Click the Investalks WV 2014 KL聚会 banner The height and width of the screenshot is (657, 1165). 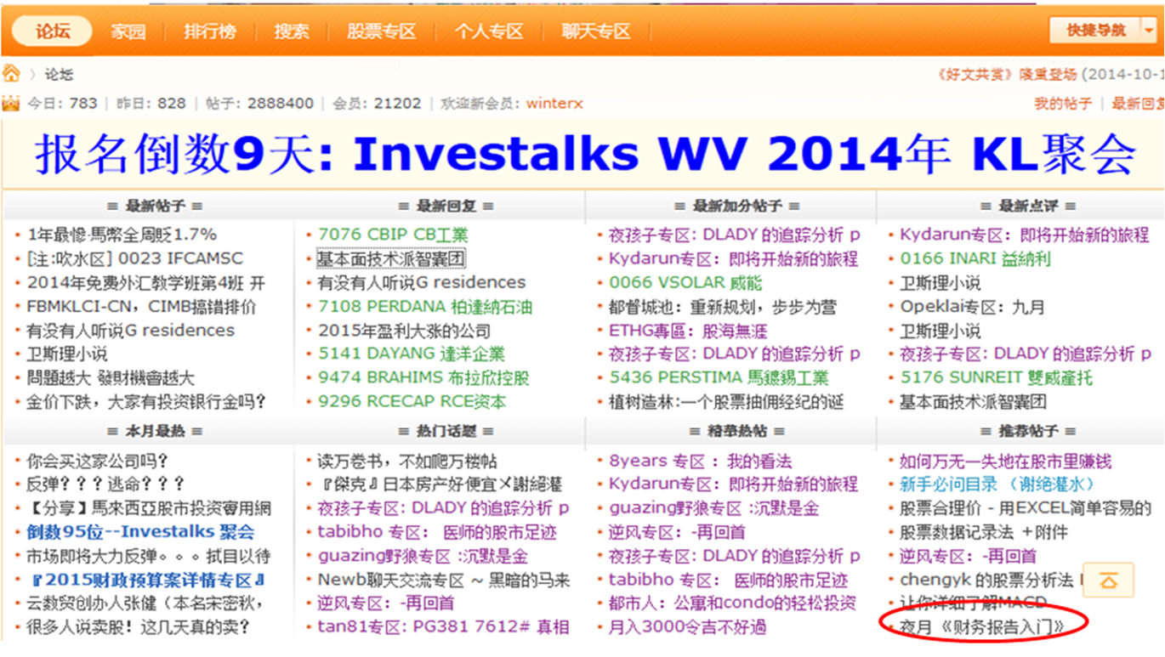[x=584, y=155]
